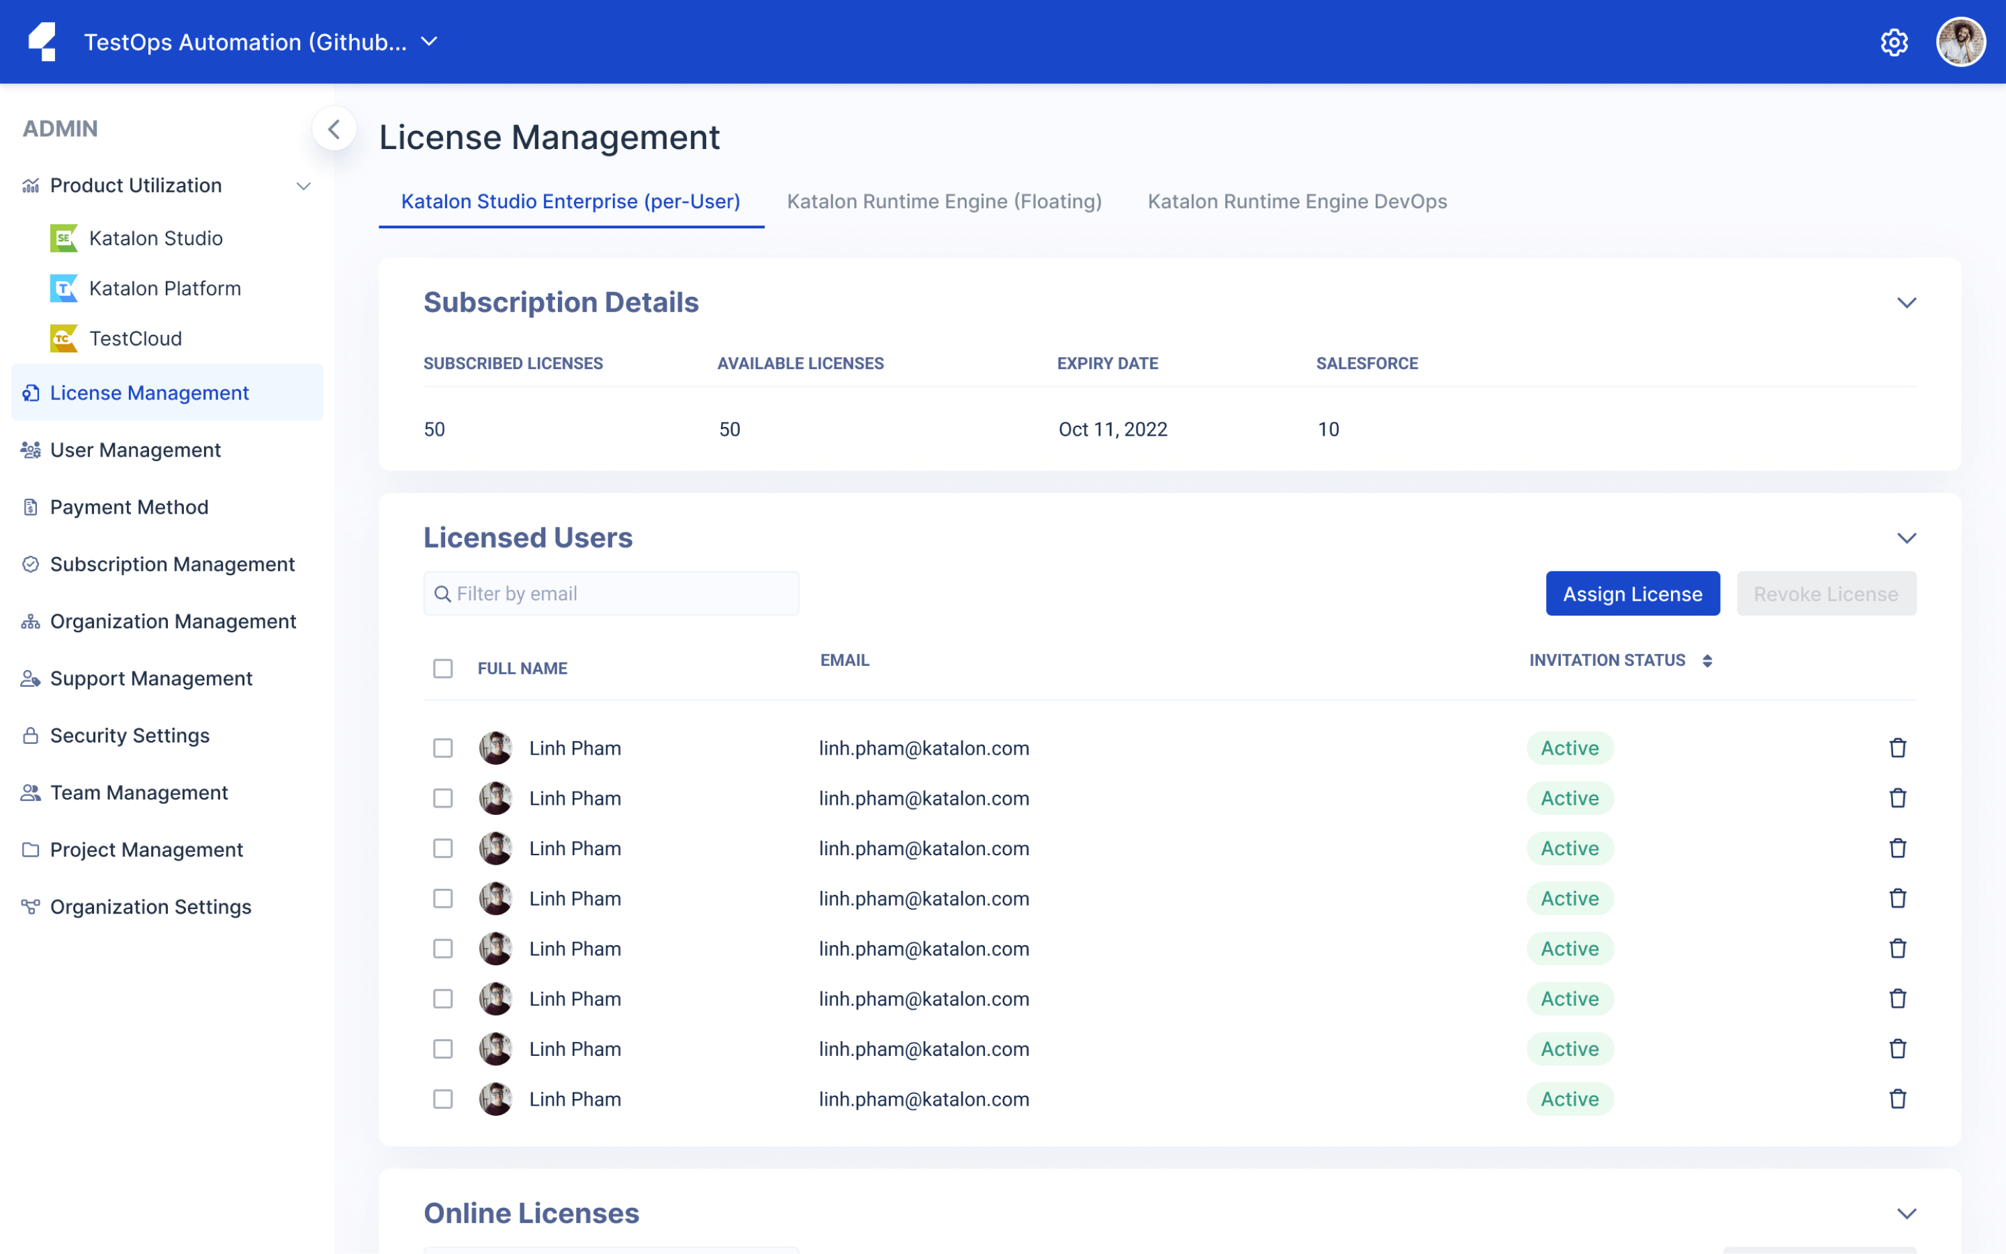Click the Salesforce value 10
Screen dimensions: 2006x1254
point(1329,430)
